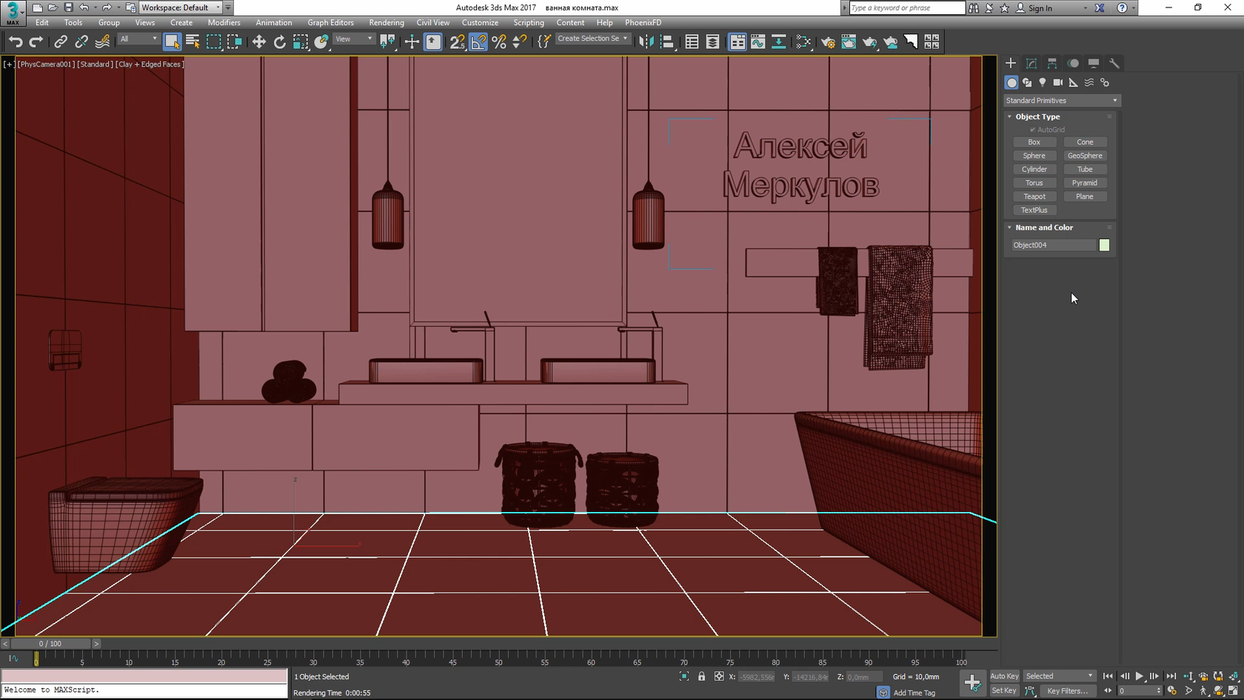Image resolution: width=1244 pixels, height=700 pixels.
Task: Show the Lights creation category
Action: (x=1043, y=83)
